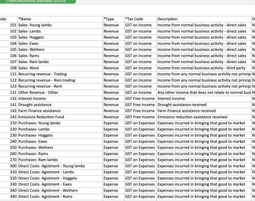The image size is (255, 201).
Task: Select account code cell 108
Action: 8,68
